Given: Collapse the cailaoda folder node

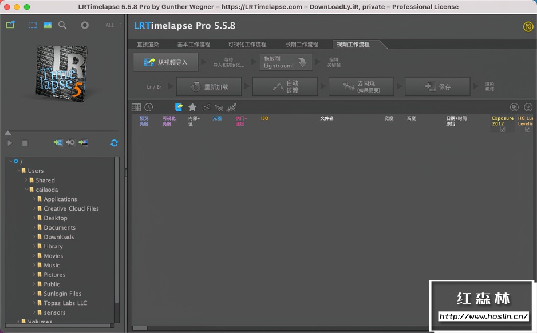Looking at the screenshot, I should pyautogui.click(x=27, y=189).
